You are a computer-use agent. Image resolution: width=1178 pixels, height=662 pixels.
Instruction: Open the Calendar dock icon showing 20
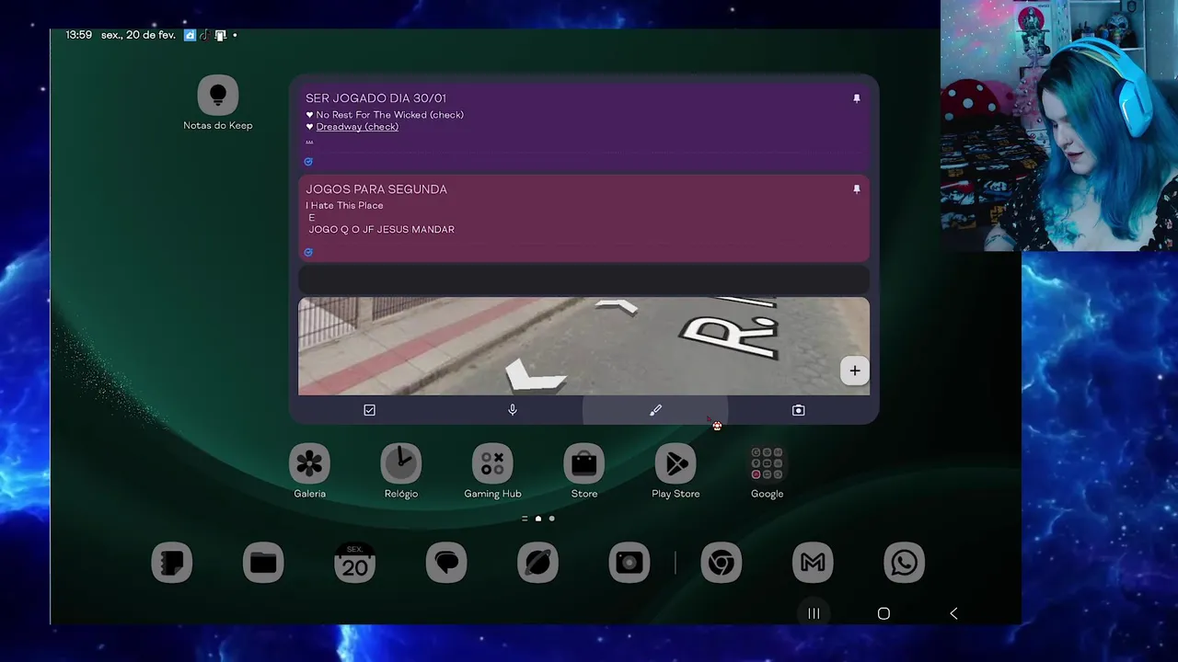pos(354,563)
